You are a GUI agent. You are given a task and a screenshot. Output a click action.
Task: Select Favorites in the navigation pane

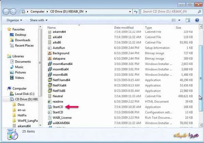18,29
